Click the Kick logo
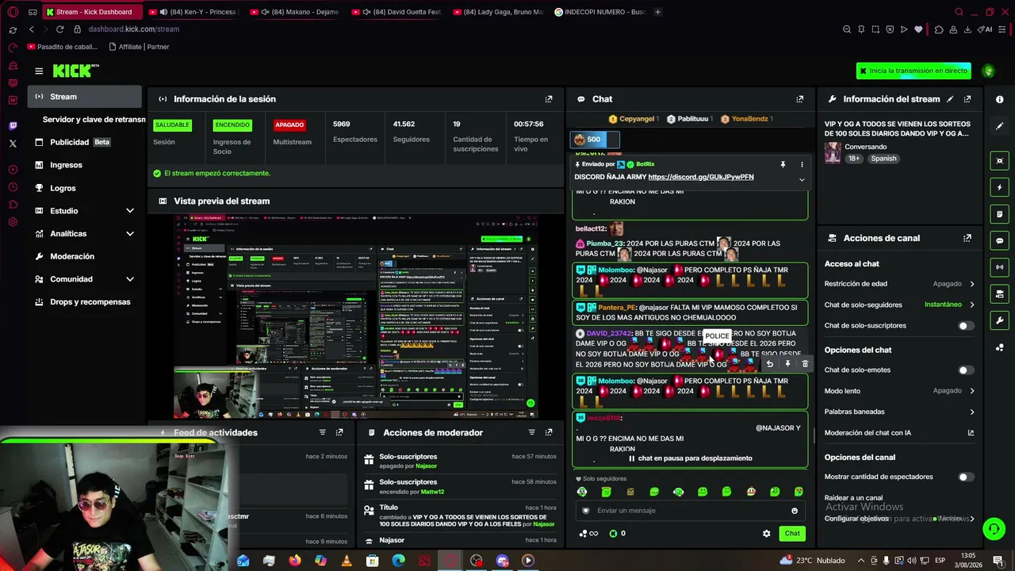This screenshot has height=571, width=1015. click(x=75, y=71)
